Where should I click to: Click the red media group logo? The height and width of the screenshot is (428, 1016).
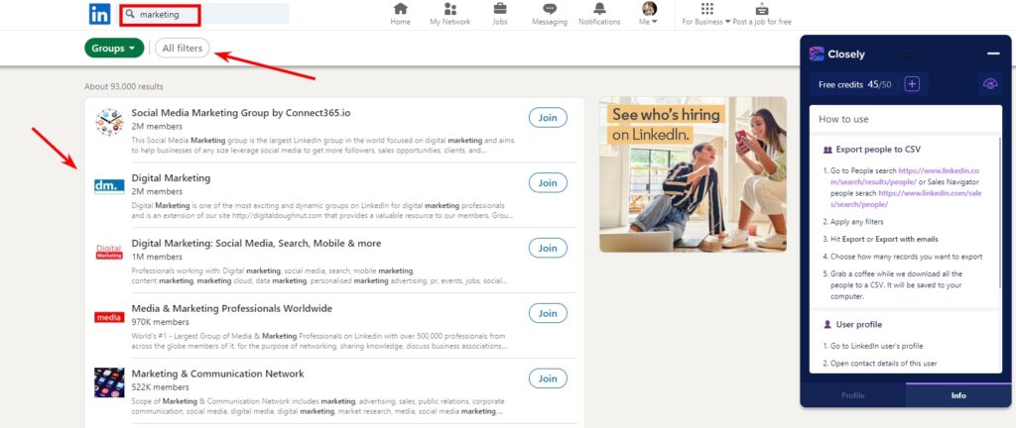[x=109, y=317]
